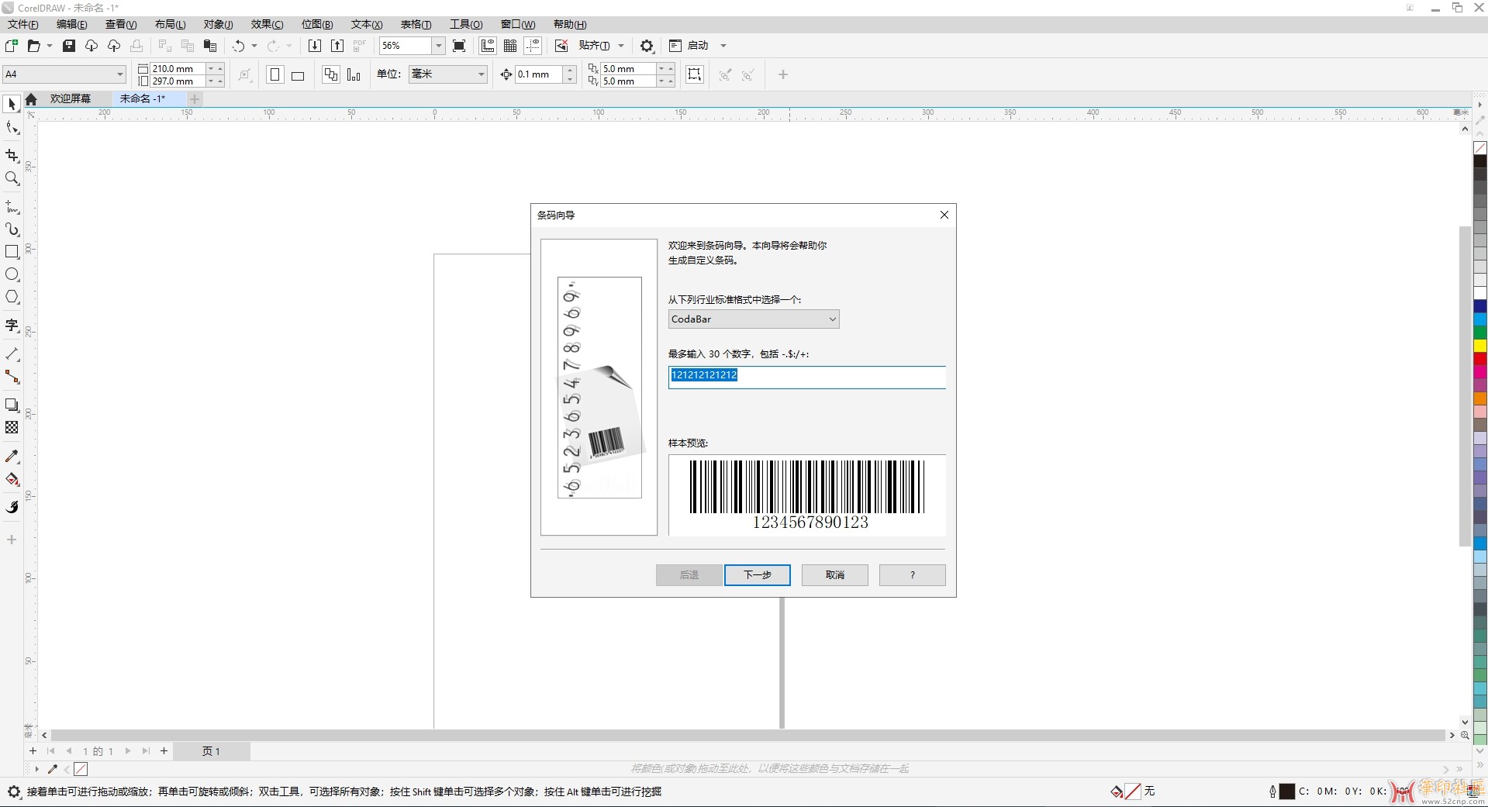Toggle show grid button

pos(510,46)
